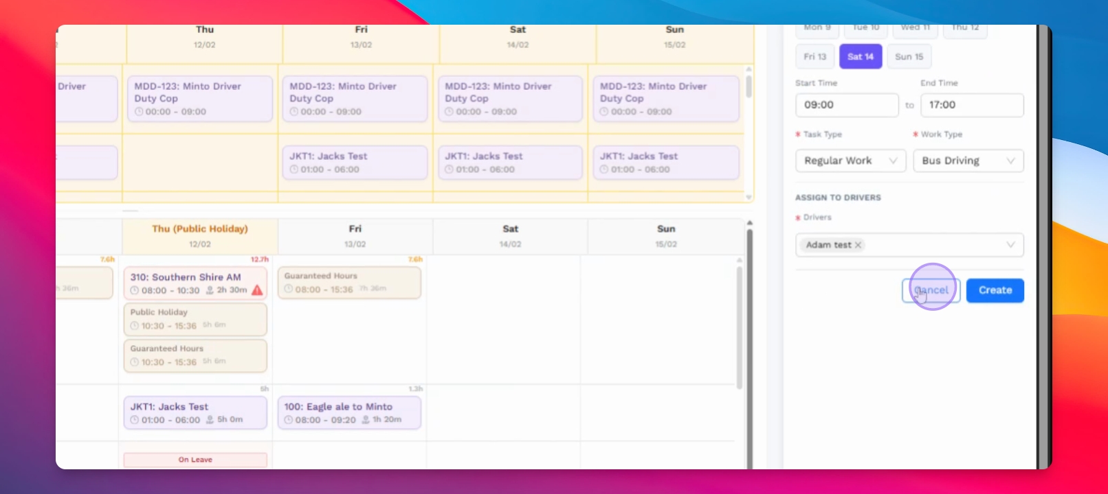
Task: Deselect the Sat 14 day chip
Action: point(861,57)
